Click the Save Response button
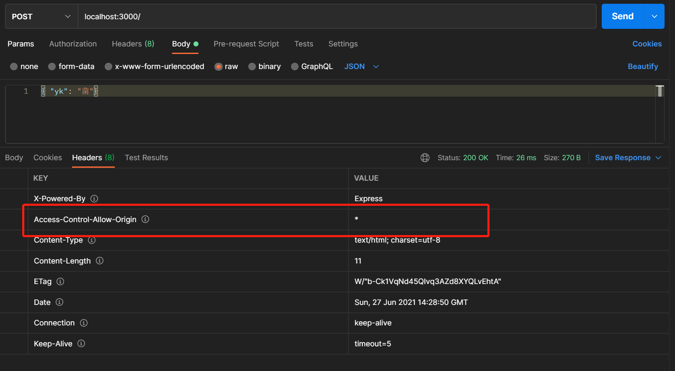The height and width of the screenshot is (371, 675). [623, 158]
